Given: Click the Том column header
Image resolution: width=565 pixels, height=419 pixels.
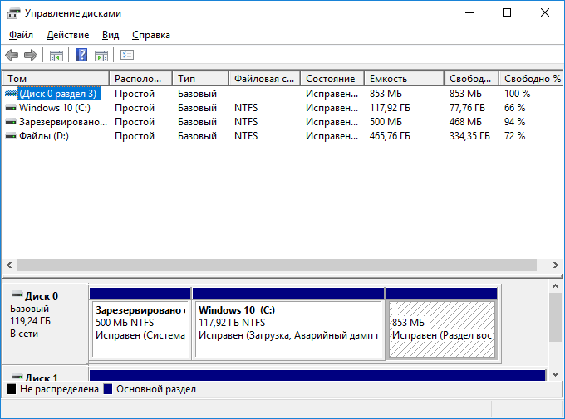Looking at the screenshot, I should pyautogui.click(x=55, y=79).
